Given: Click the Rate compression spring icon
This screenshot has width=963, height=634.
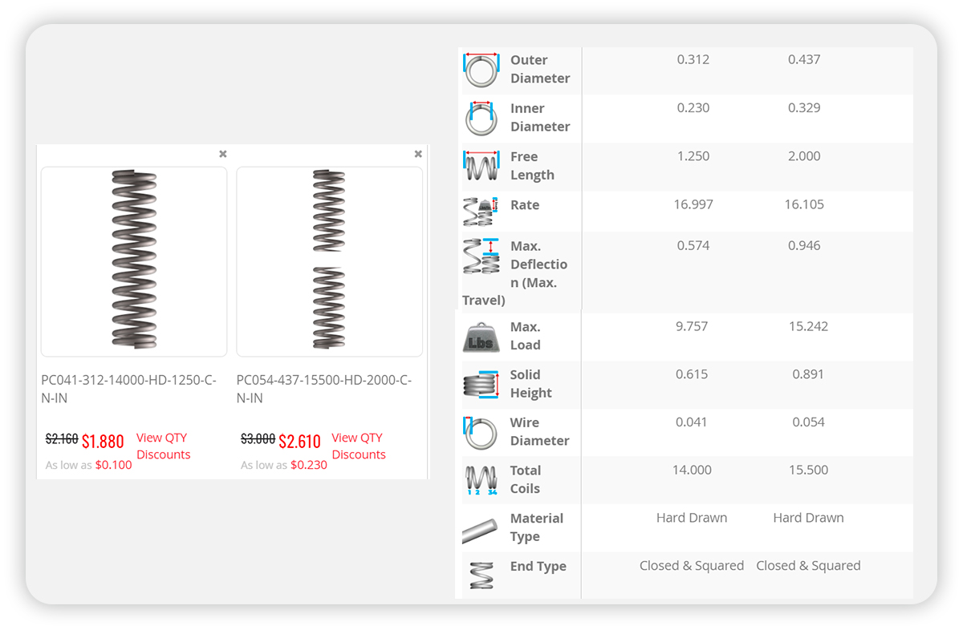Looking at the screenshot, I should pos(481,211).
